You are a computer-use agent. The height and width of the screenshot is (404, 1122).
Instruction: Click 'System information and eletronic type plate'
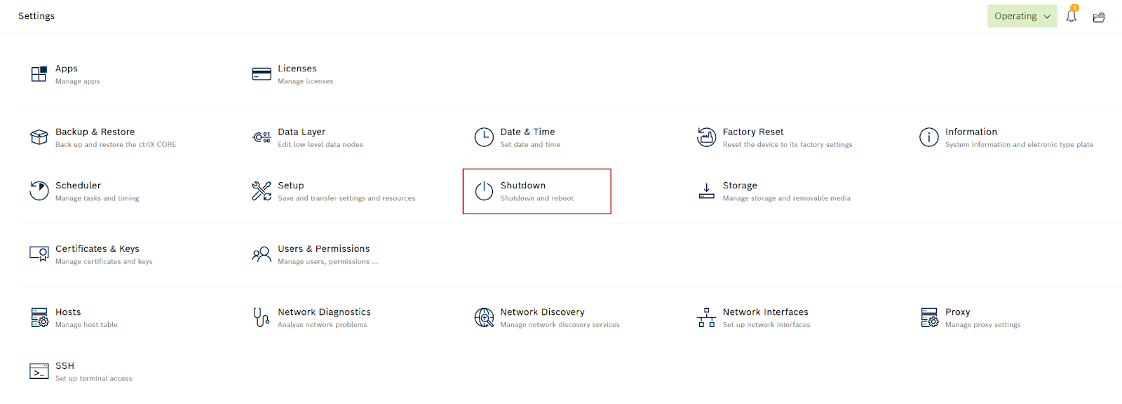(x=1020, y=145)
